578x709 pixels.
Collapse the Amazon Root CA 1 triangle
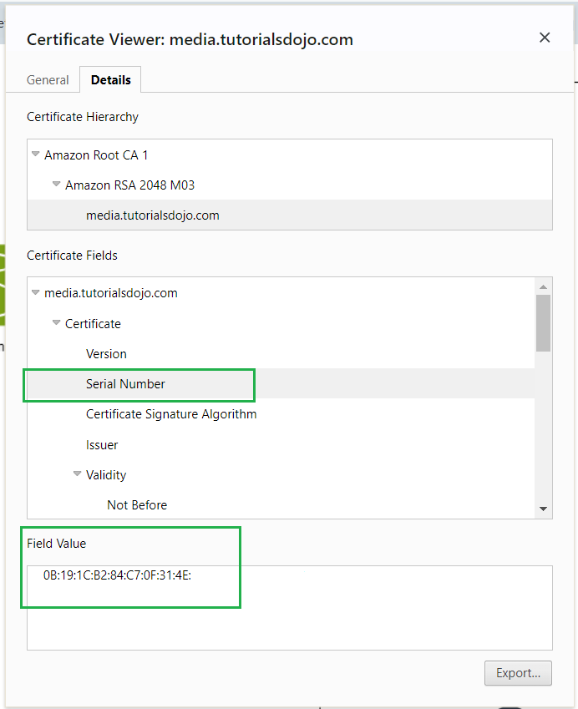pyautogui.click(x=36, y=154)
